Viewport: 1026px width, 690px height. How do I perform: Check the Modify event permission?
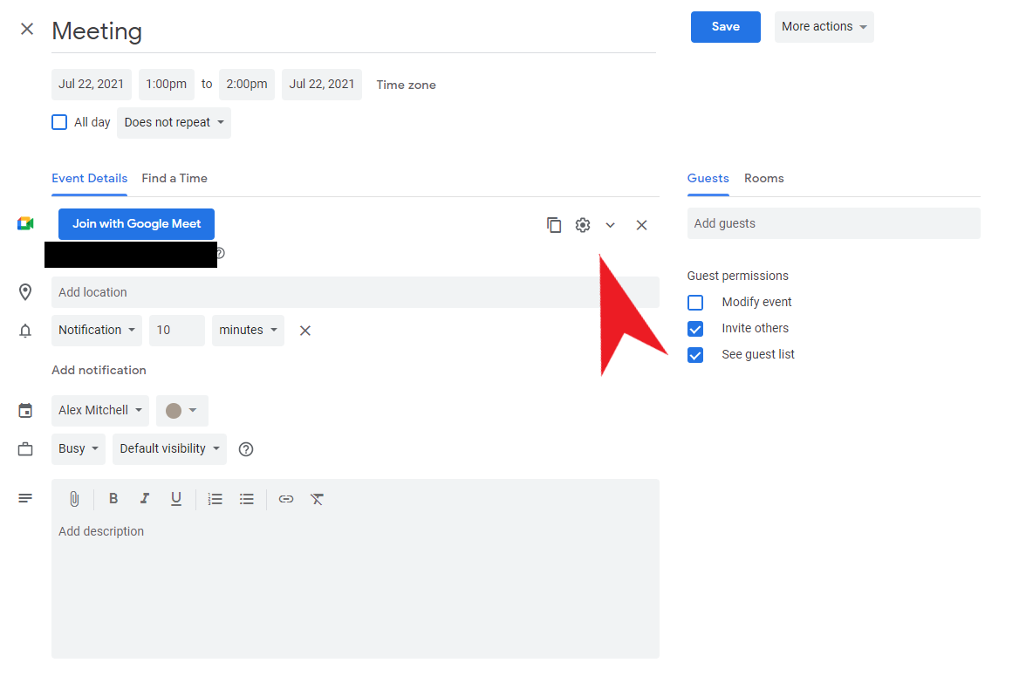[695, 303]
